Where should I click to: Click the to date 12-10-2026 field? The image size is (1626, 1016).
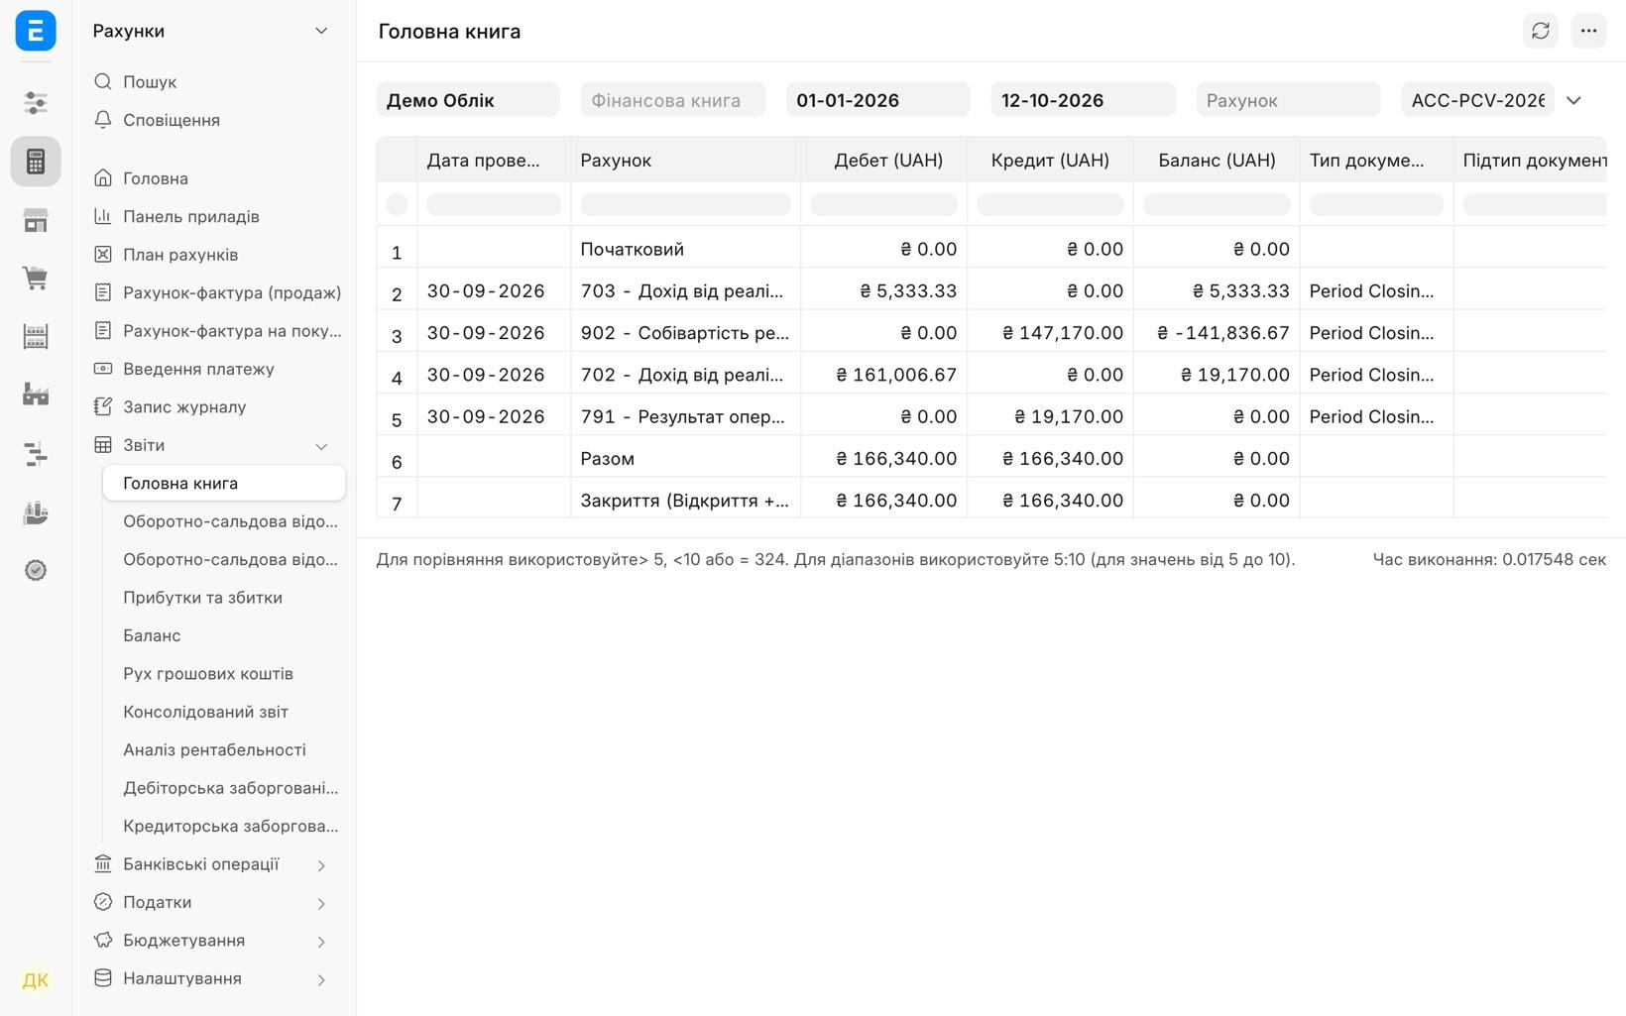[x=1083, y=99]
